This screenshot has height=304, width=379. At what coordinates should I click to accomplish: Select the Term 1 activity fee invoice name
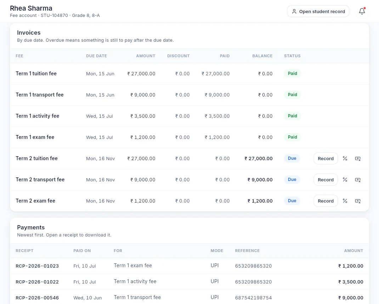coord(38,116)
